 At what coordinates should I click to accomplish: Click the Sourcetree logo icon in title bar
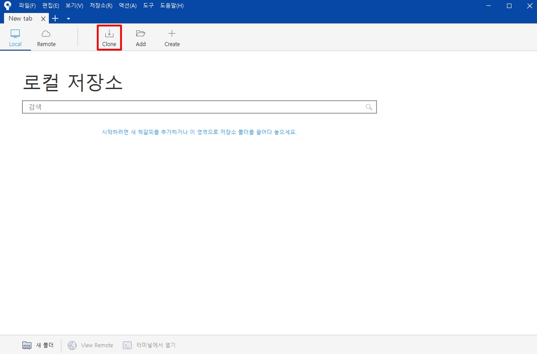coord(7,5)
